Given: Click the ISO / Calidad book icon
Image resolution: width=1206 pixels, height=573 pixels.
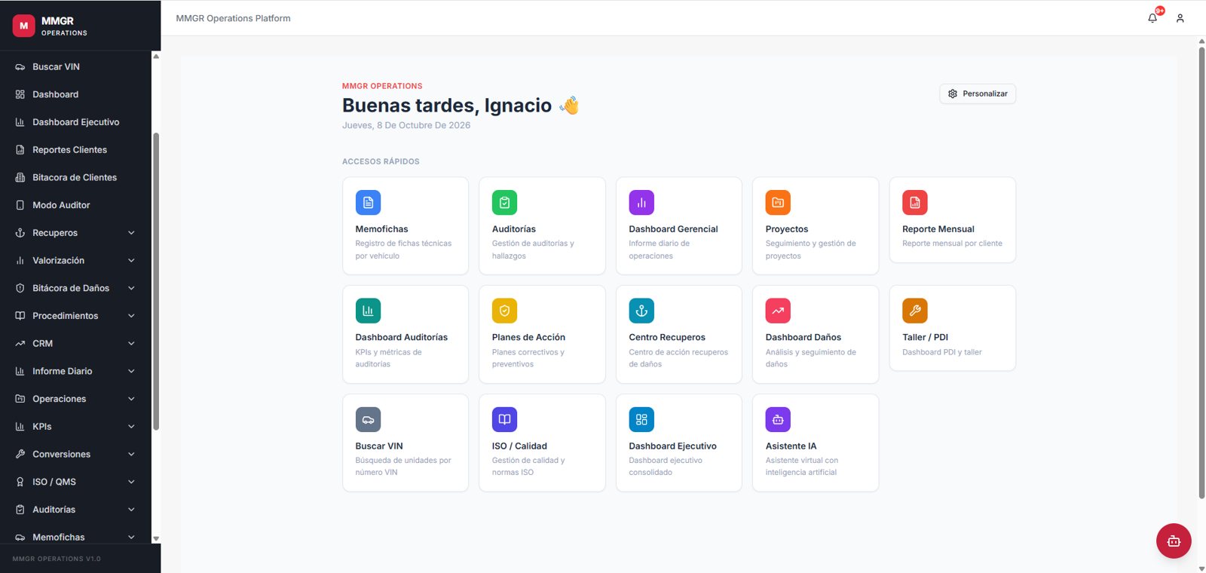Looking at the screenshot, I should [x=504, y=419].
